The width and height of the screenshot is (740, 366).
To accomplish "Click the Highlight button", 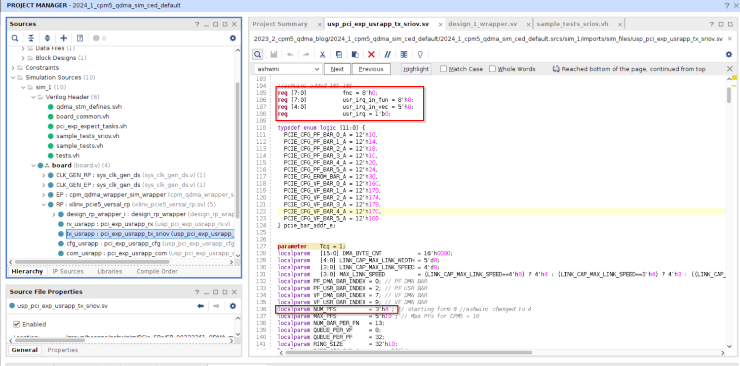I will 415,69.
